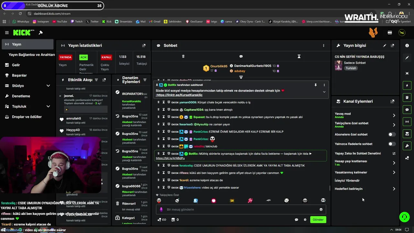Open the bit.ly/4rNBdPu link
This screenshot has width=414, height=233.
pyautogui.click(x=170, y=158)
